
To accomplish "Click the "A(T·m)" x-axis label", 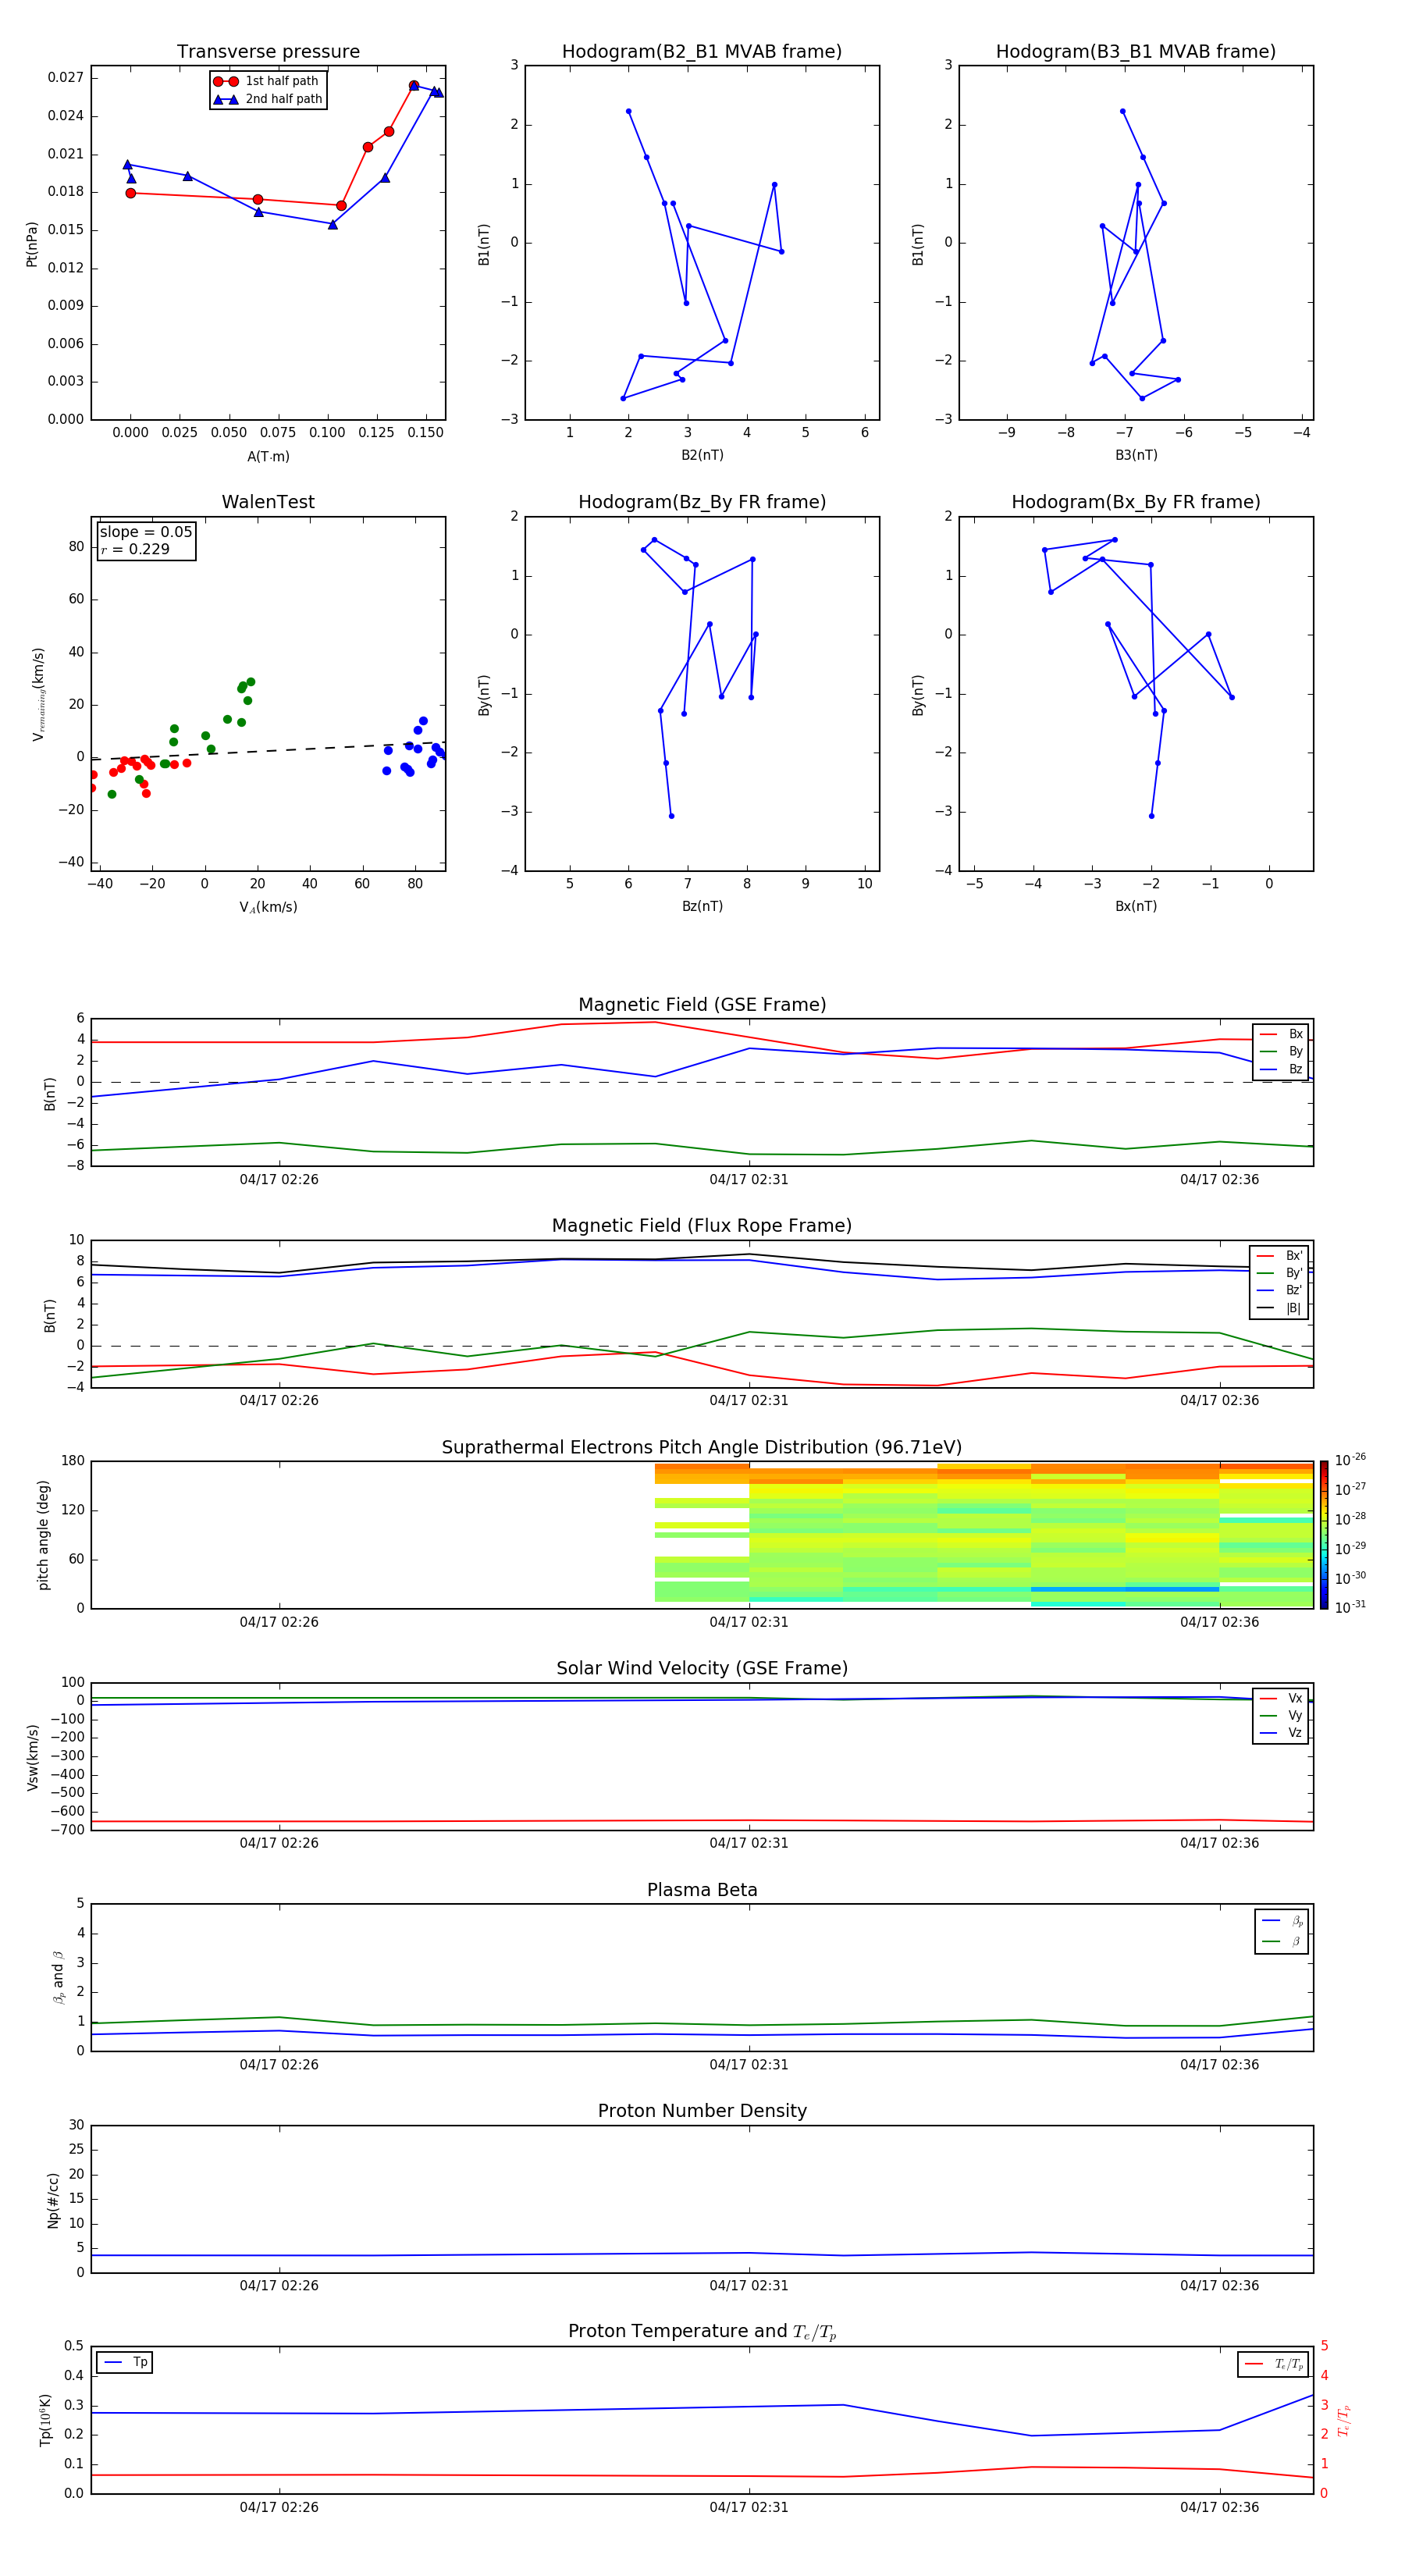I will click(268, 456).
